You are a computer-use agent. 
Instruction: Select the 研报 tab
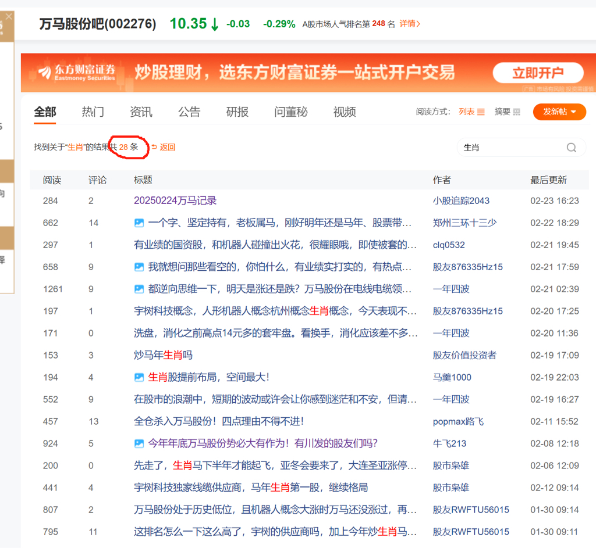tap(237, 112)
